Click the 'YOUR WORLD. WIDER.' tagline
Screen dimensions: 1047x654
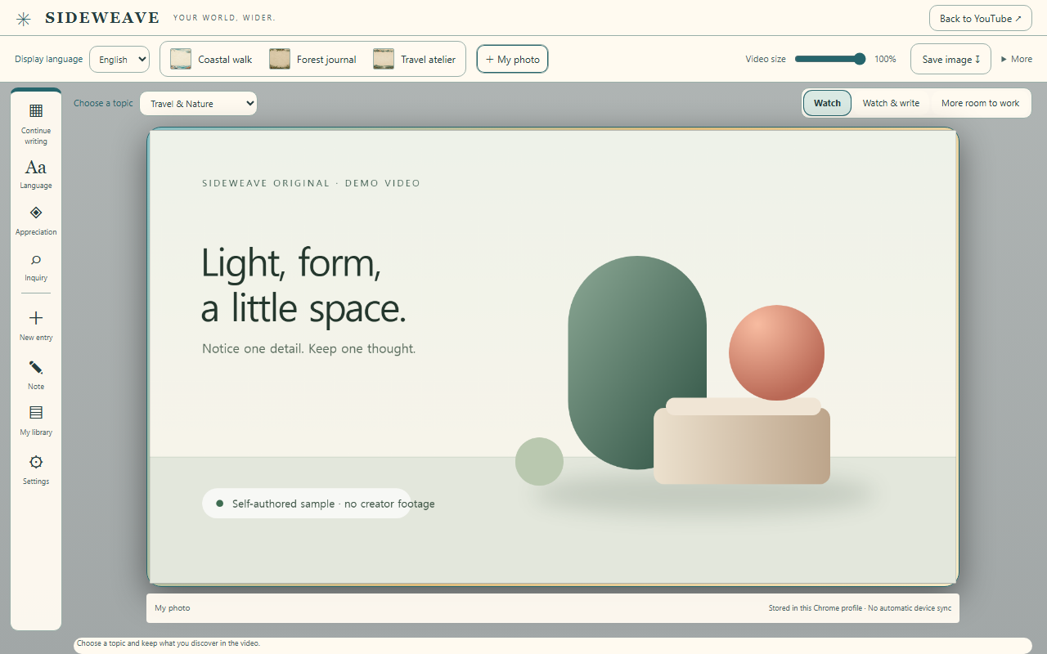pyautogui.click(x=224, y=18)
